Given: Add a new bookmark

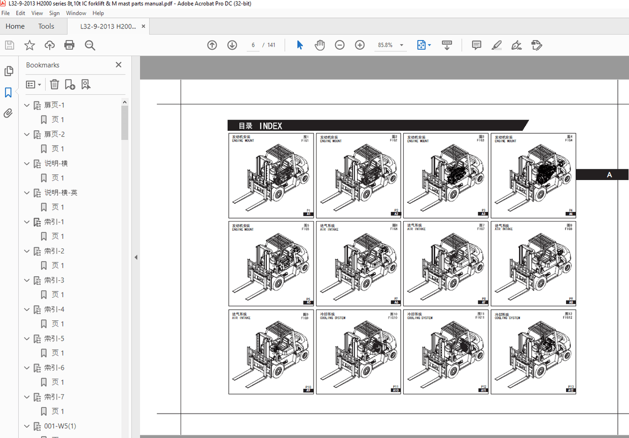Looking at the screenshot, I should click(x=69, y=84).
